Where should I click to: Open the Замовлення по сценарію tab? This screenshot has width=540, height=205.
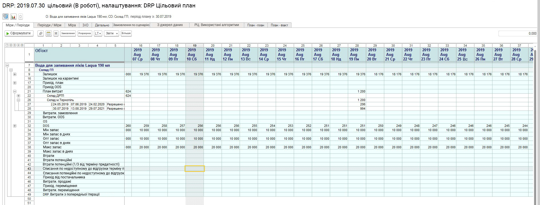(x=131, y=25)
